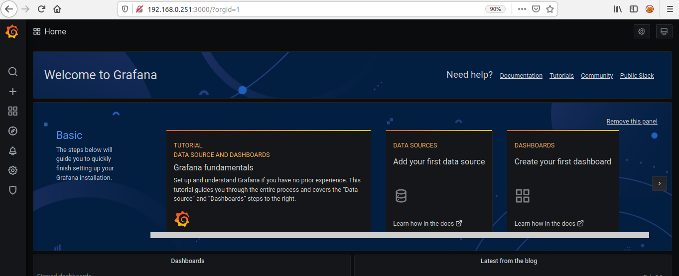Viewport: 679px width, 276px height.
Task: Open the Explore compass icon
Action: (13, 131)
